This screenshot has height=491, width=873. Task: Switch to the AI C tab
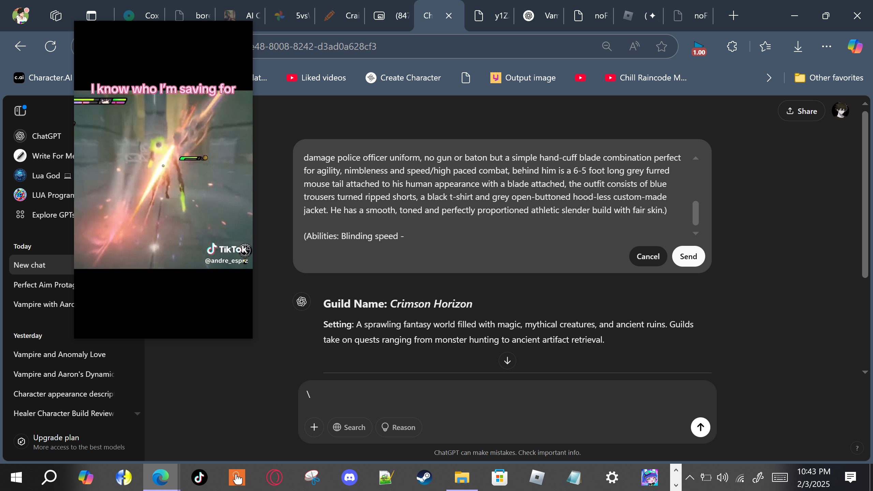click(241, 16)
